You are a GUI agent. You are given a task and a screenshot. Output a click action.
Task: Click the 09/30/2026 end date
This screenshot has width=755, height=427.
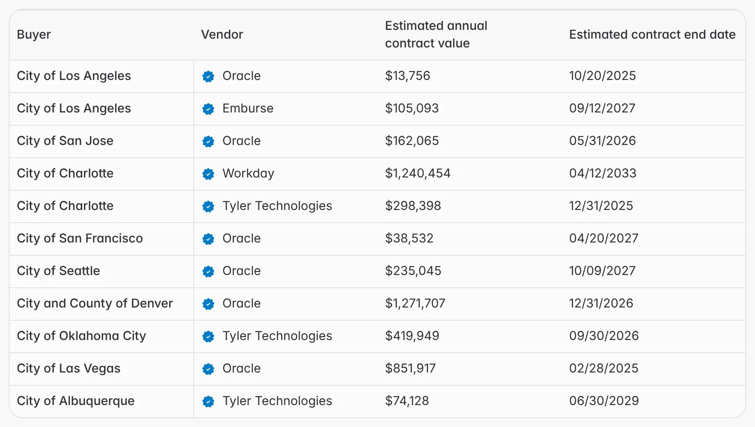[x=604, y=336]
